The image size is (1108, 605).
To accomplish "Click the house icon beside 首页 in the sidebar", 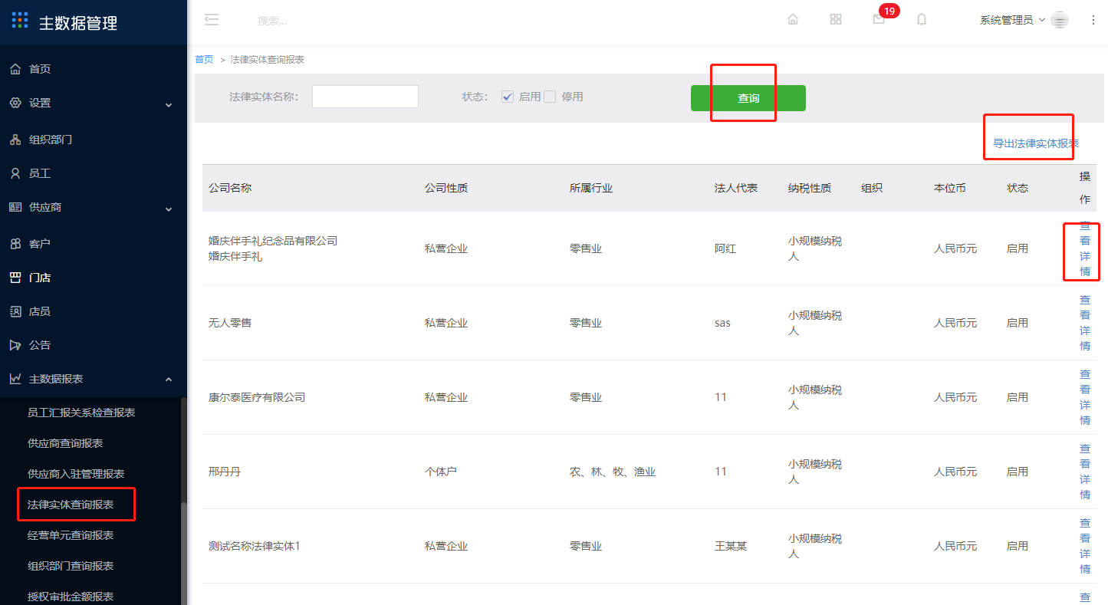I will (x=15, y=69).
